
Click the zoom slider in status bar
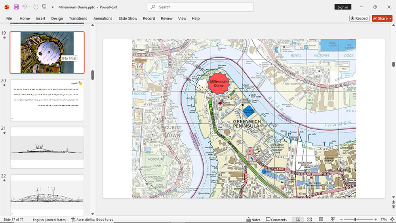coord(358,219)
